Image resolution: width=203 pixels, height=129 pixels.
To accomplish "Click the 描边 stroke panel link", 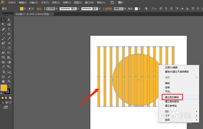I will (x=39, y=9).
